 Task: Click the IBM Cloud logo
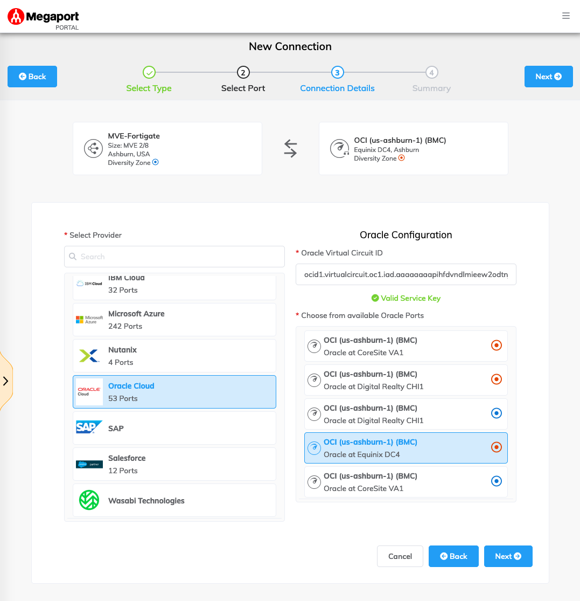(x=89, y=284)
